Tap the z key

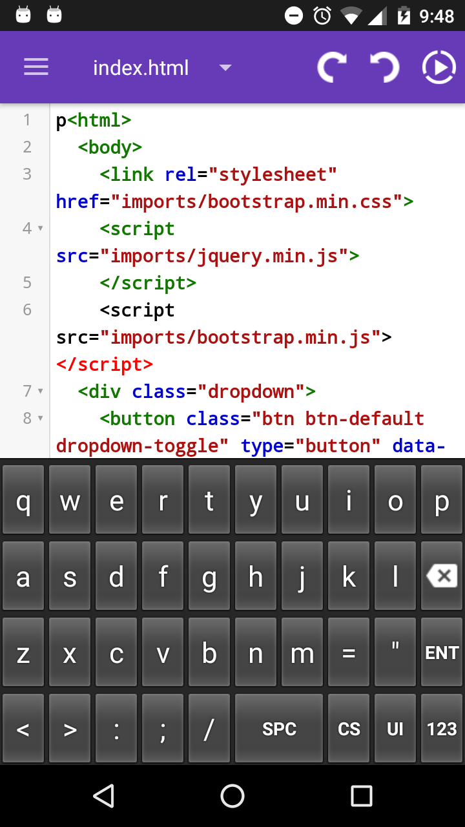point(23,652)
